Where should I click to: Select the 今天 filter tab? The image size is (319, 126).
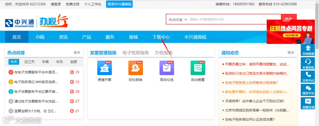[14, 62]
